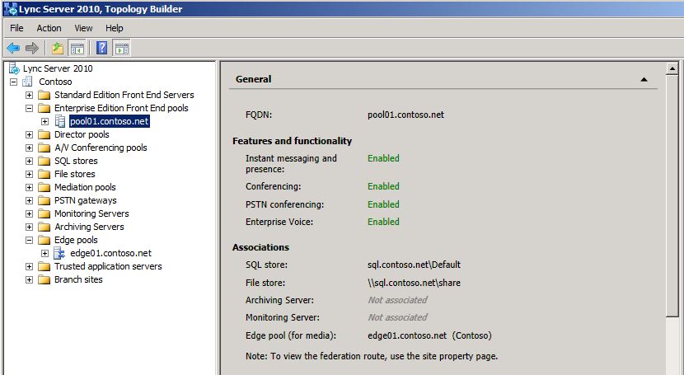Click the File store value \\sql.contoso.net\share
The width and height of the screenshot is (684, 375).
click(x=414, y=283)
